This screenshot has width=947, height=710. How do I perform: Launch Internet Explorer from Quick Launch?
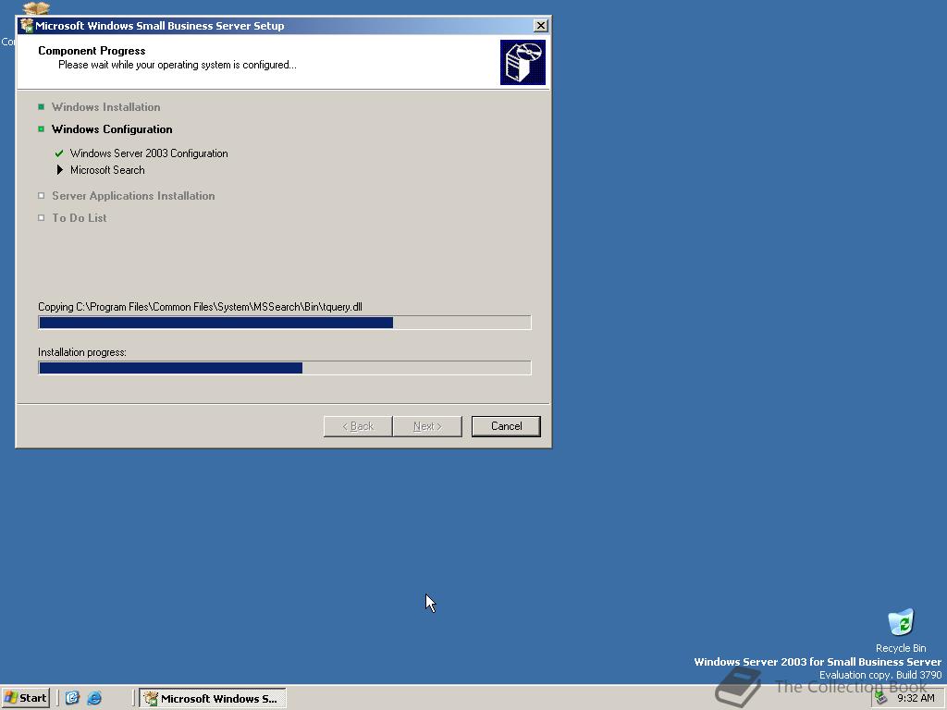point(94,698)
